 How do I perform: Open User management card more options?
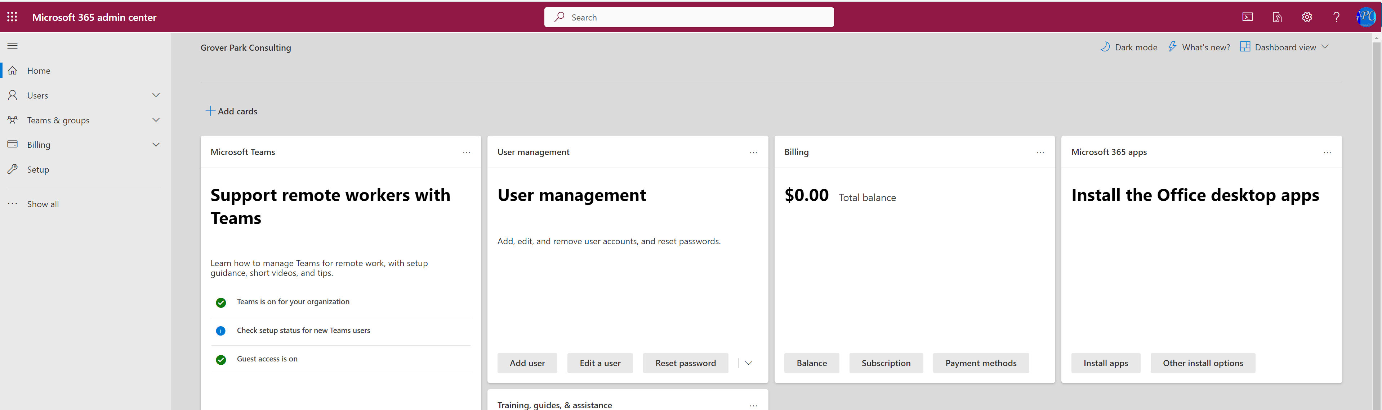tap(753, 152)
